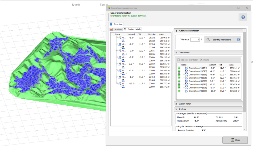This screenshot has width=253, height=161.
Task: Click the sub-array icon under the -8.3° orientation
Action: click(x=124, y=41)
